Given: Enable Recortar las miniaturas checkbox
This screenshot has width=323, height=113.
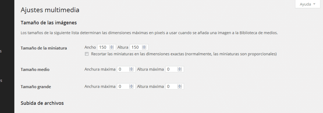Looking at the screenshot, I should pos(87,54).
